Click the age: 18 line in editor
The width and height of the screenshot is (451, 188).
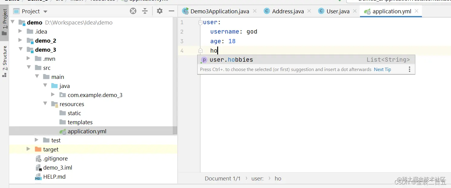[223, 41]
